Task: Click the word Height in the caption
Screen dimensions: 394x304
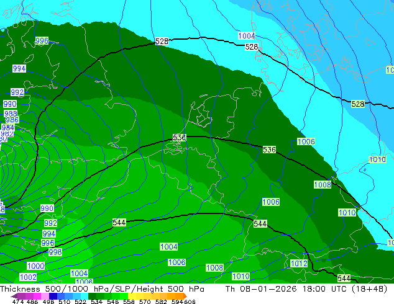Action: (149, 289)
